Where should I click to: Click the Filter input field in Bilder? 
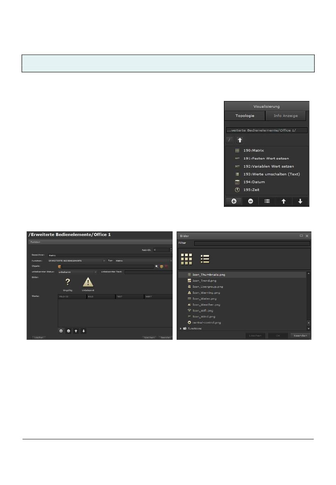pos(252,243)
